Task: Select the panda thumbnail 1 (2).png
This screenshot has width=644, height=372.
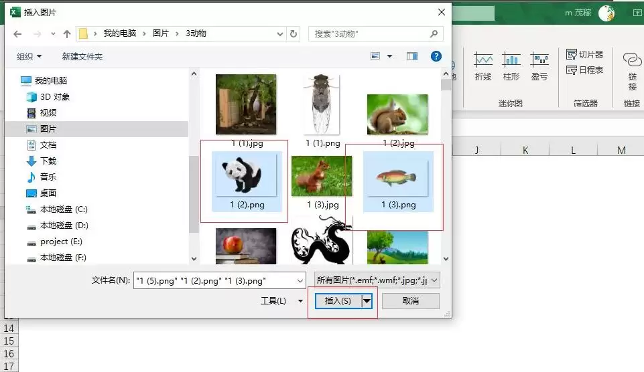Action: (x=247, y=182)
